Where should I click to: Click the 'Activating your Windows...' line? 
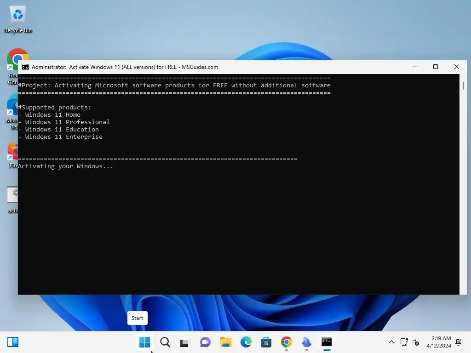(65, 166)
